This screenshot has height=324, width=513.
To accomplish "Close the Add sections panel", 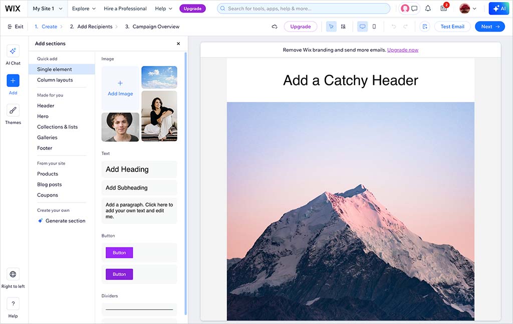I will coord(178,43).
